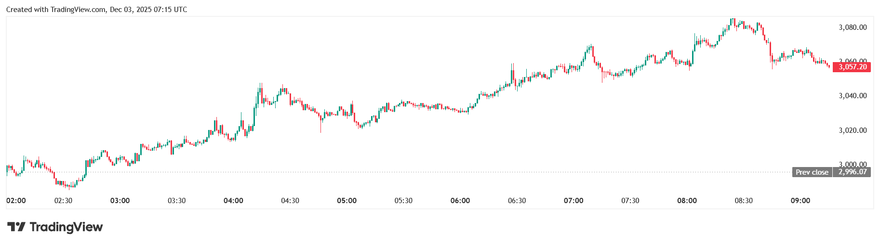Click the 08:00 time axis label
Viewport: 880px width, 245px height.
point(687,201)
